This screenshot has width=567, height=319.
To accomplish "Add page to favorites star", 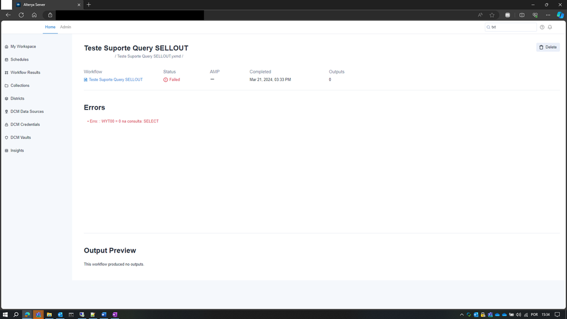I will click(x=492, y=15).
